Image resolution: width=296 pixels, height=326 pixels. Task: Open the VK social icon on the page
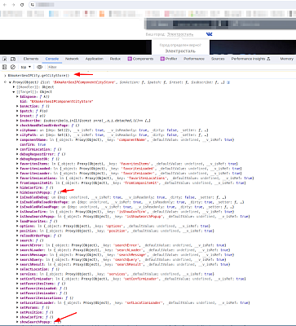click(x=210, y=34)
